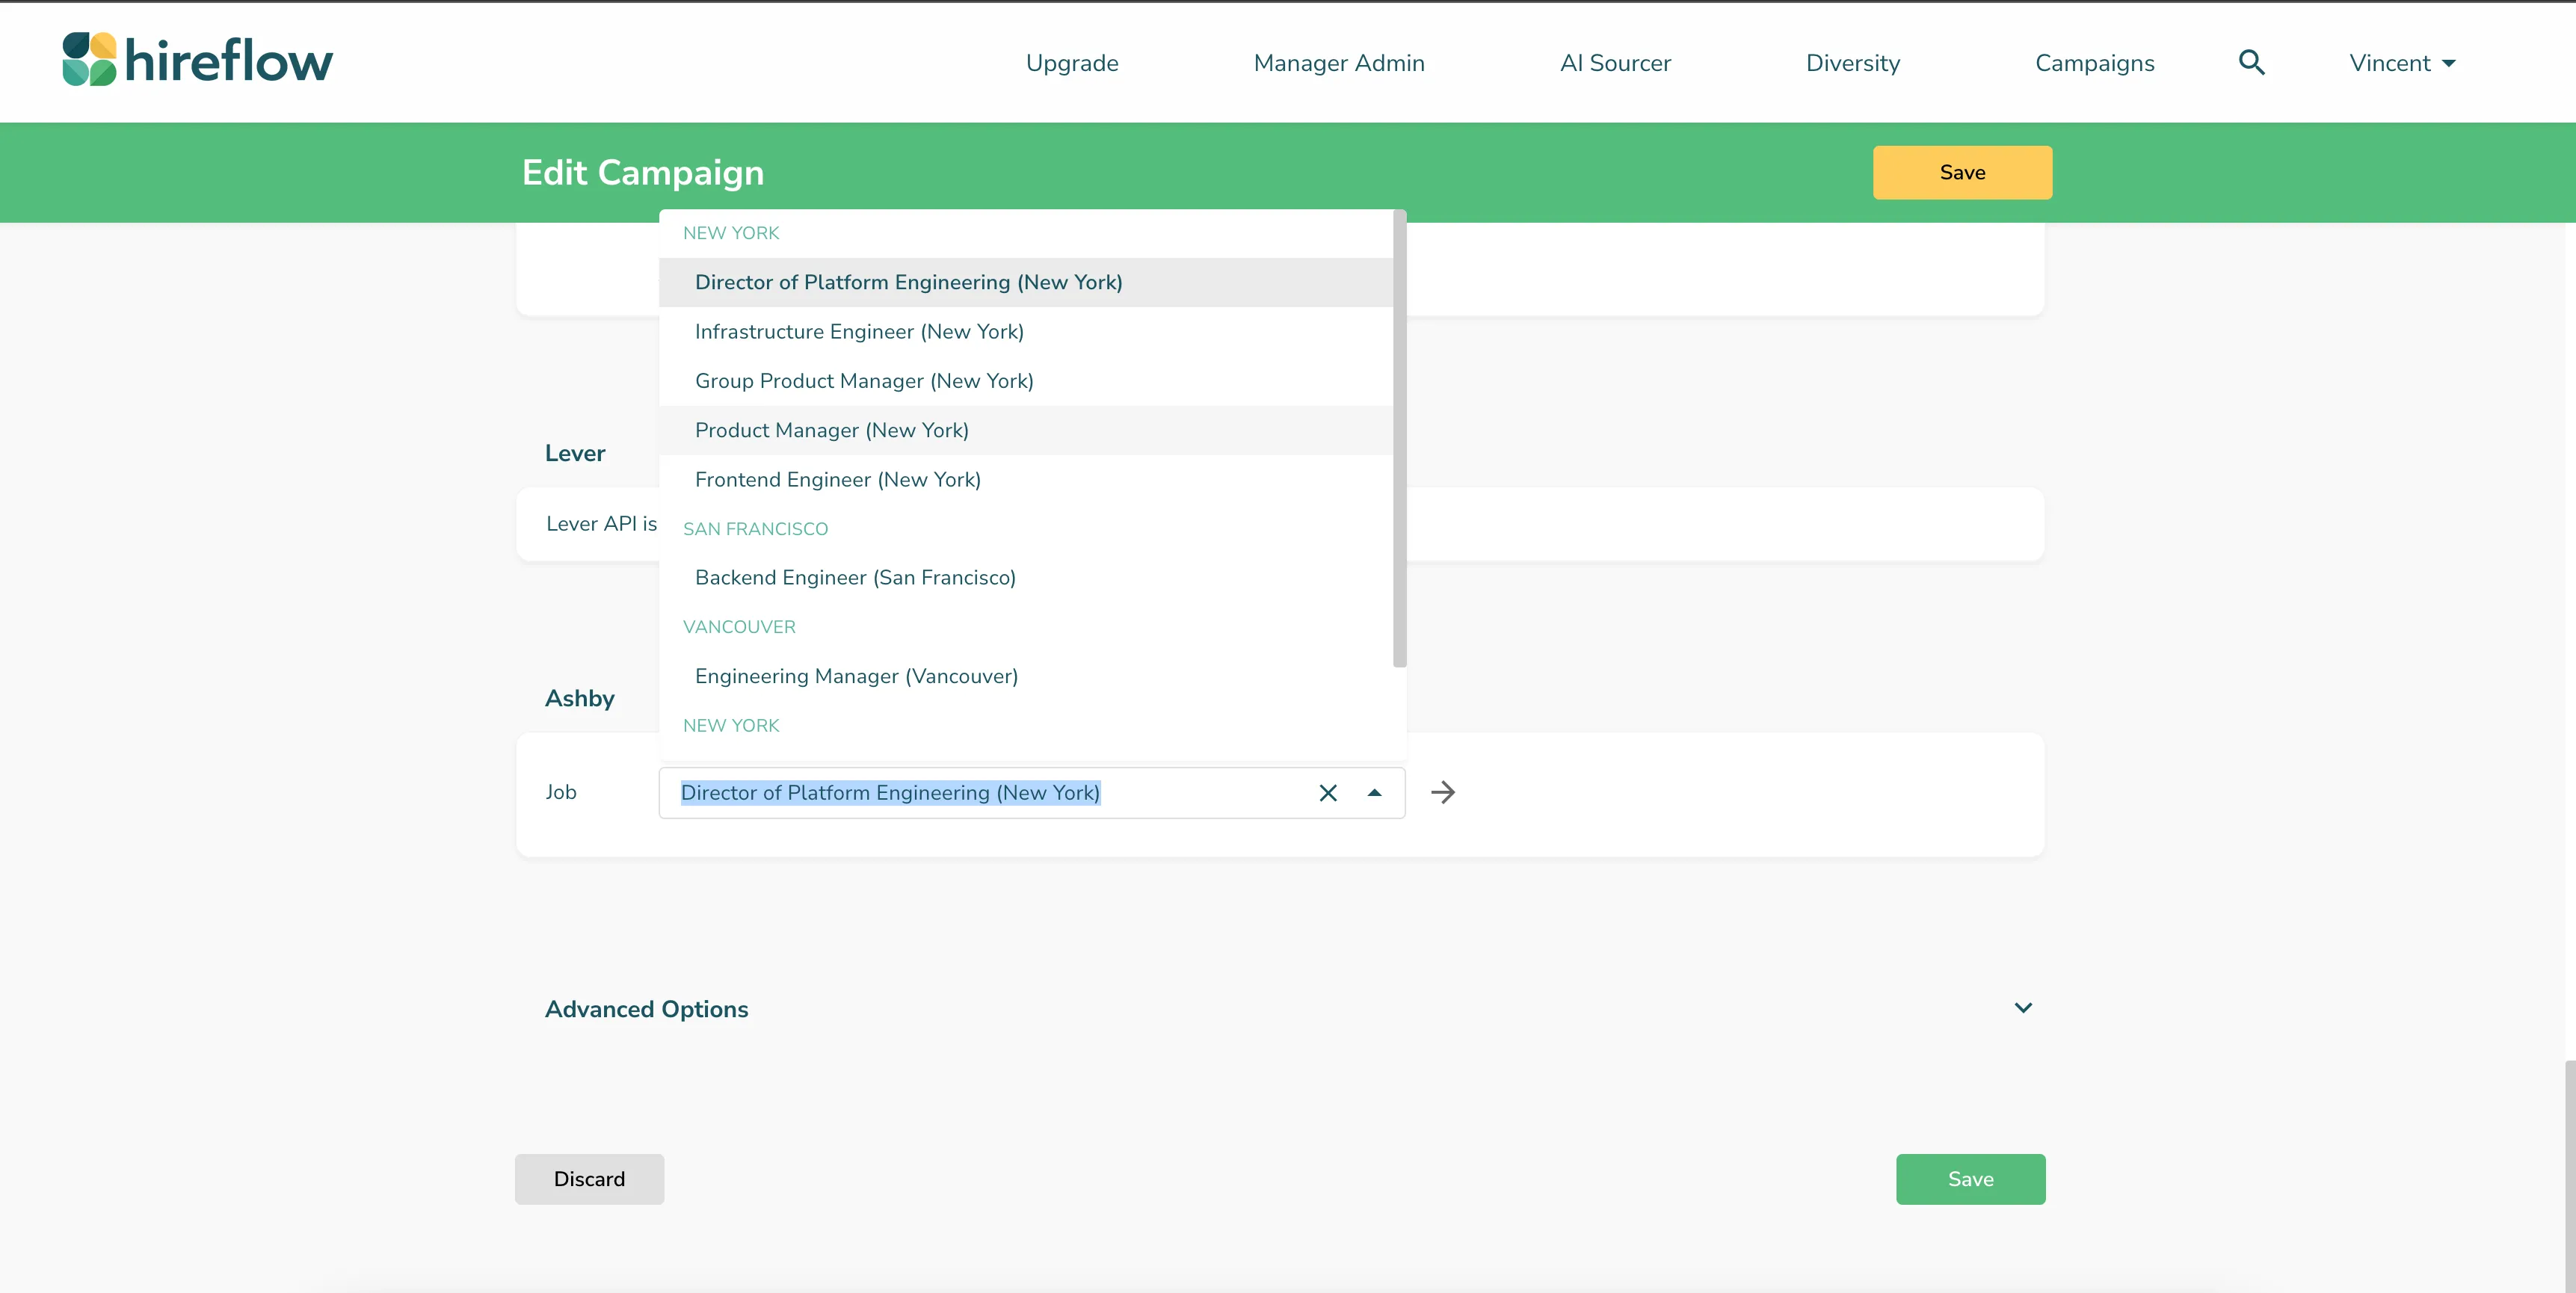Image resolution: width=2576 pixels, height=1293 pixels.
Task: Click the Edit Campaign title
Action: click(x=643, y=173)
